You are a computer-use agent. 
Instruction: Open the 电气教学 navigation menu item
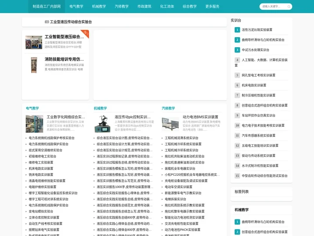[76, 7]
